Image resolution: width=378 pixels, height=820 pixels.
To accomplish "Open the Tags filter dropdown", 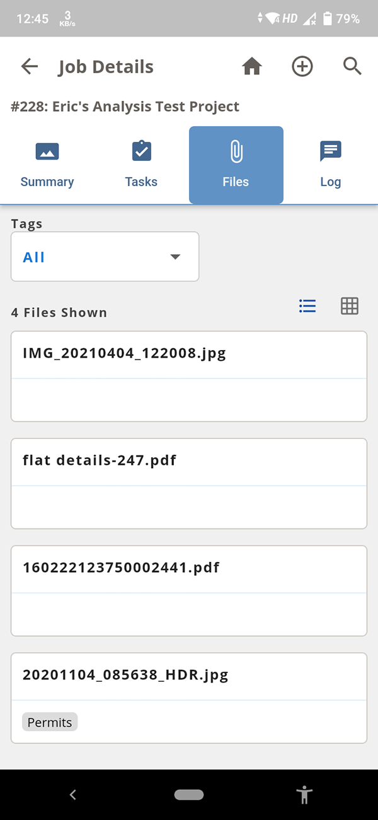I will [x=105, y=256].
